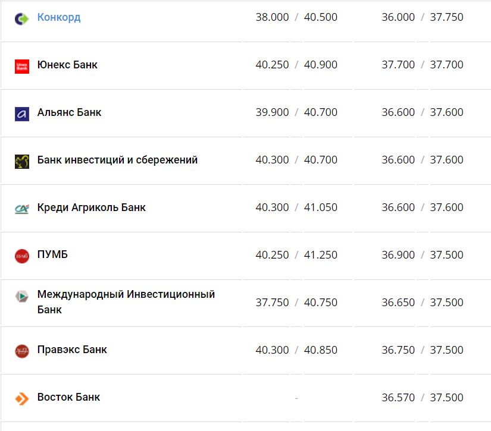This screenshot has height=431, width=491.
Task: Select the Альянс Банк name label
Action: coord(68,112)
